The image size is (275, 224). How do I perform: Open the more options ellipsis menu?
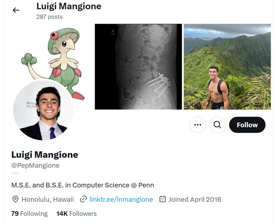[x=198, y=125]
